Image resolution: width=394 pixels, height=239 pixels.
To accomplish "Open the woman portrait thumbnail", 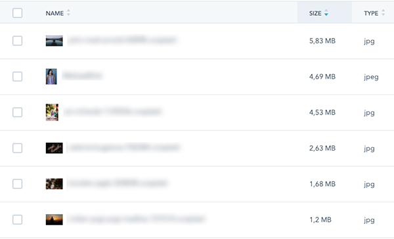I will (x=51, y=77).
